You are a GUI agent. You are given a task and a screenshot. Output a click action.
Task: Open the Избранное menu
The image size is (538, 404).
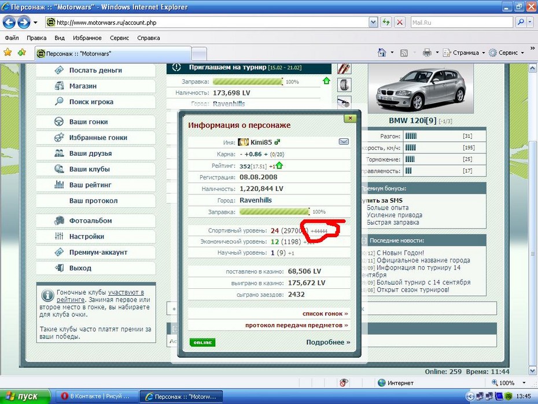(87, 38)
